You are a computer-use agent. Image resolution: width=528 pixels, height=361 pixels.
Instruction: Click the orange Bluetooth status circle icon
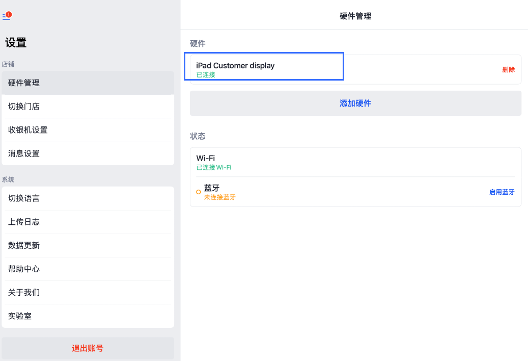click(x=199, y=192)
